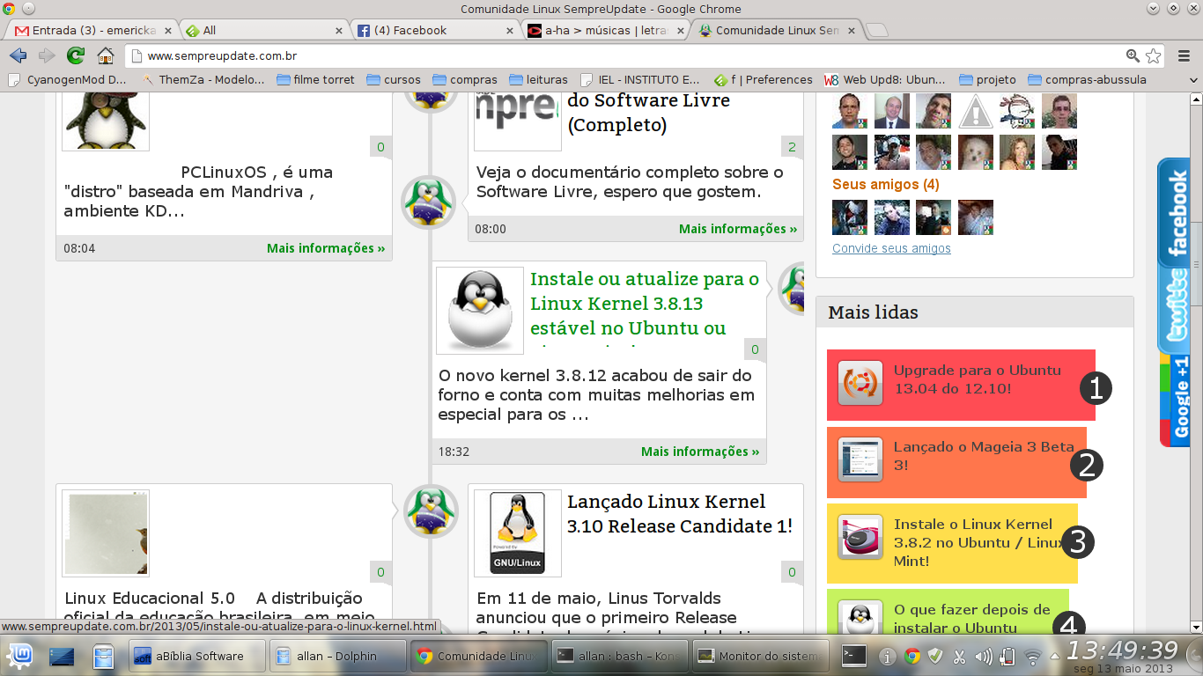Click the zoom magnifier icon in the address bar
1203x676 pixels.
coord(1133,55)
